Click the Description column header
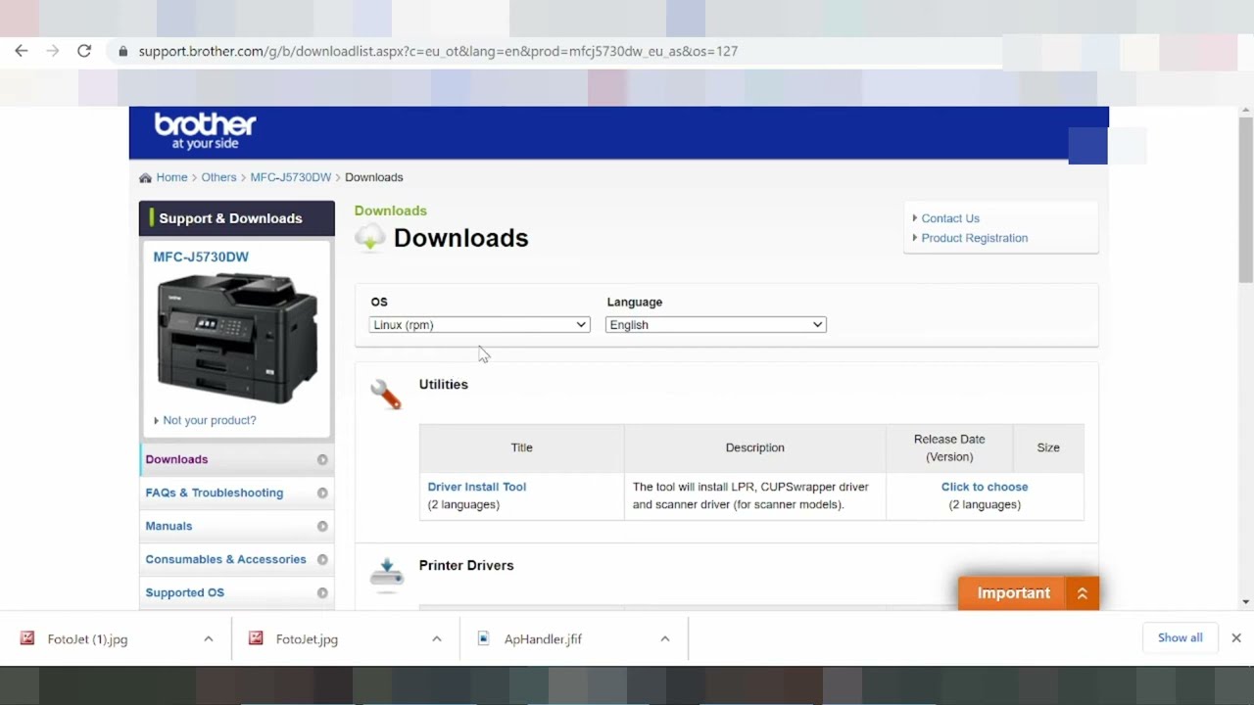Image resolution: width=1254 pixels, height=705 pixels. (755, 447)
